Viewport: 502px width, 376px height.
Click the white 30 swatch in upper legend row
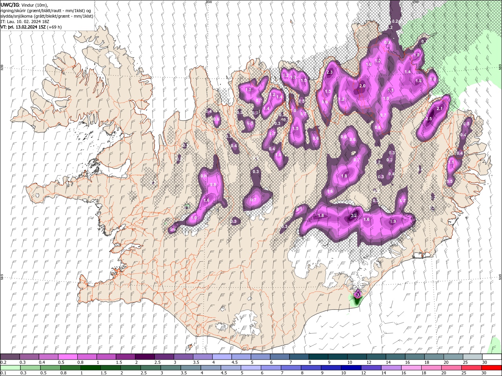click(492, 357)
